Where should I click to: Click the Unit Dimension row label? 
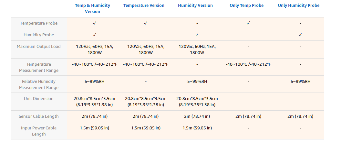(x=39, y=98)
